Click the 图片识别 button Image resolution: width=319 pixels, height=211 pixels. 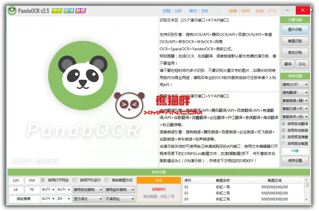tap(295, 30)
